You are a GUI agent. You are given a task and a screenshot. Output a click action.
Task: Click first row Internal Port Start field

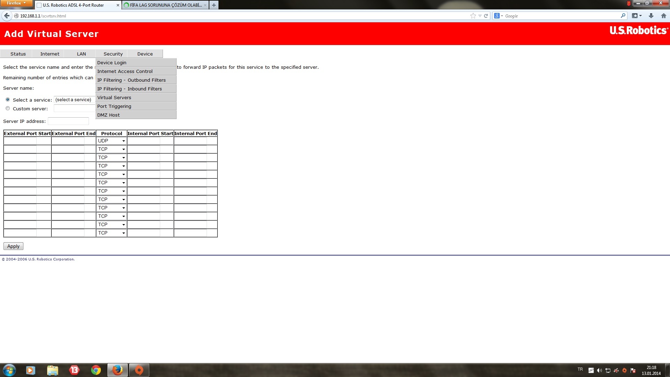coord(144,141)
